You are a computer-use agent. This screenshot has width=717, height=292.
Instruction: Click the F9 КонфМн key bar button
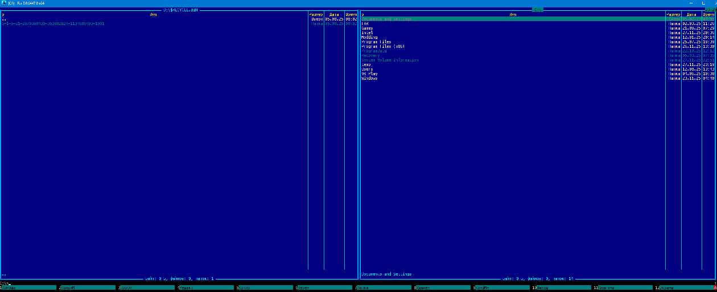[502, 288]
